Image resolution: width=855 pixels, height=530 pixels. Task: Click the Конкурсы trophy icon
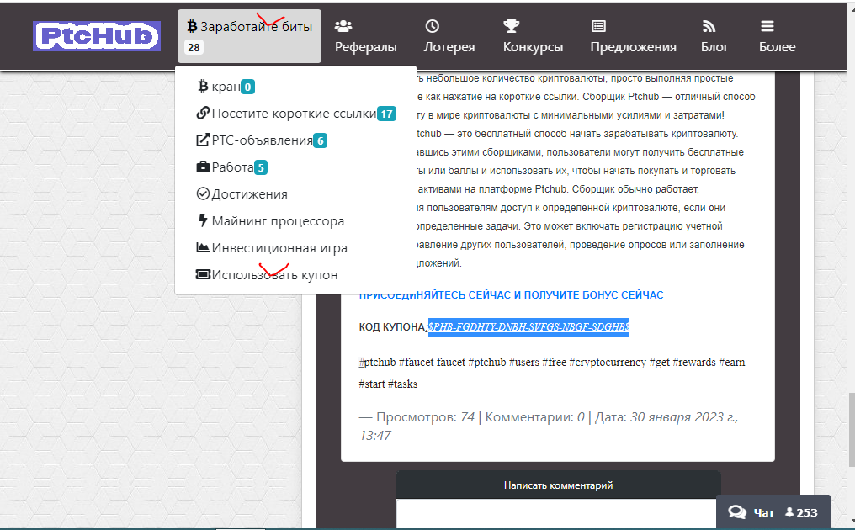coord(512,25)
